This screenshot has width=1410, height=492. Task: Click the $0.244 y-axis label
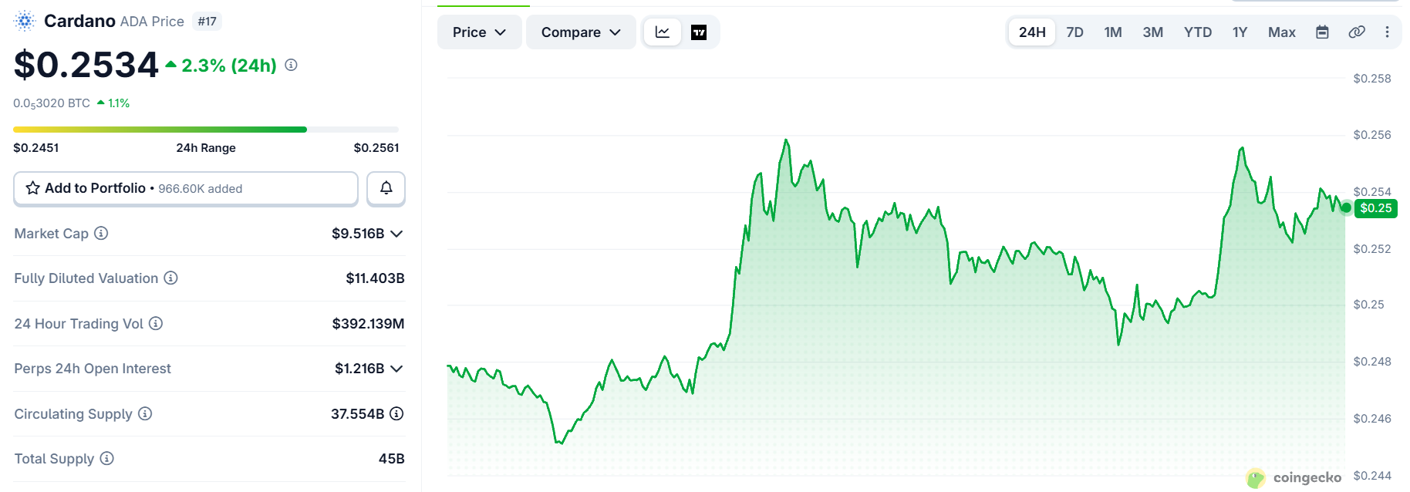point(1372,476)
